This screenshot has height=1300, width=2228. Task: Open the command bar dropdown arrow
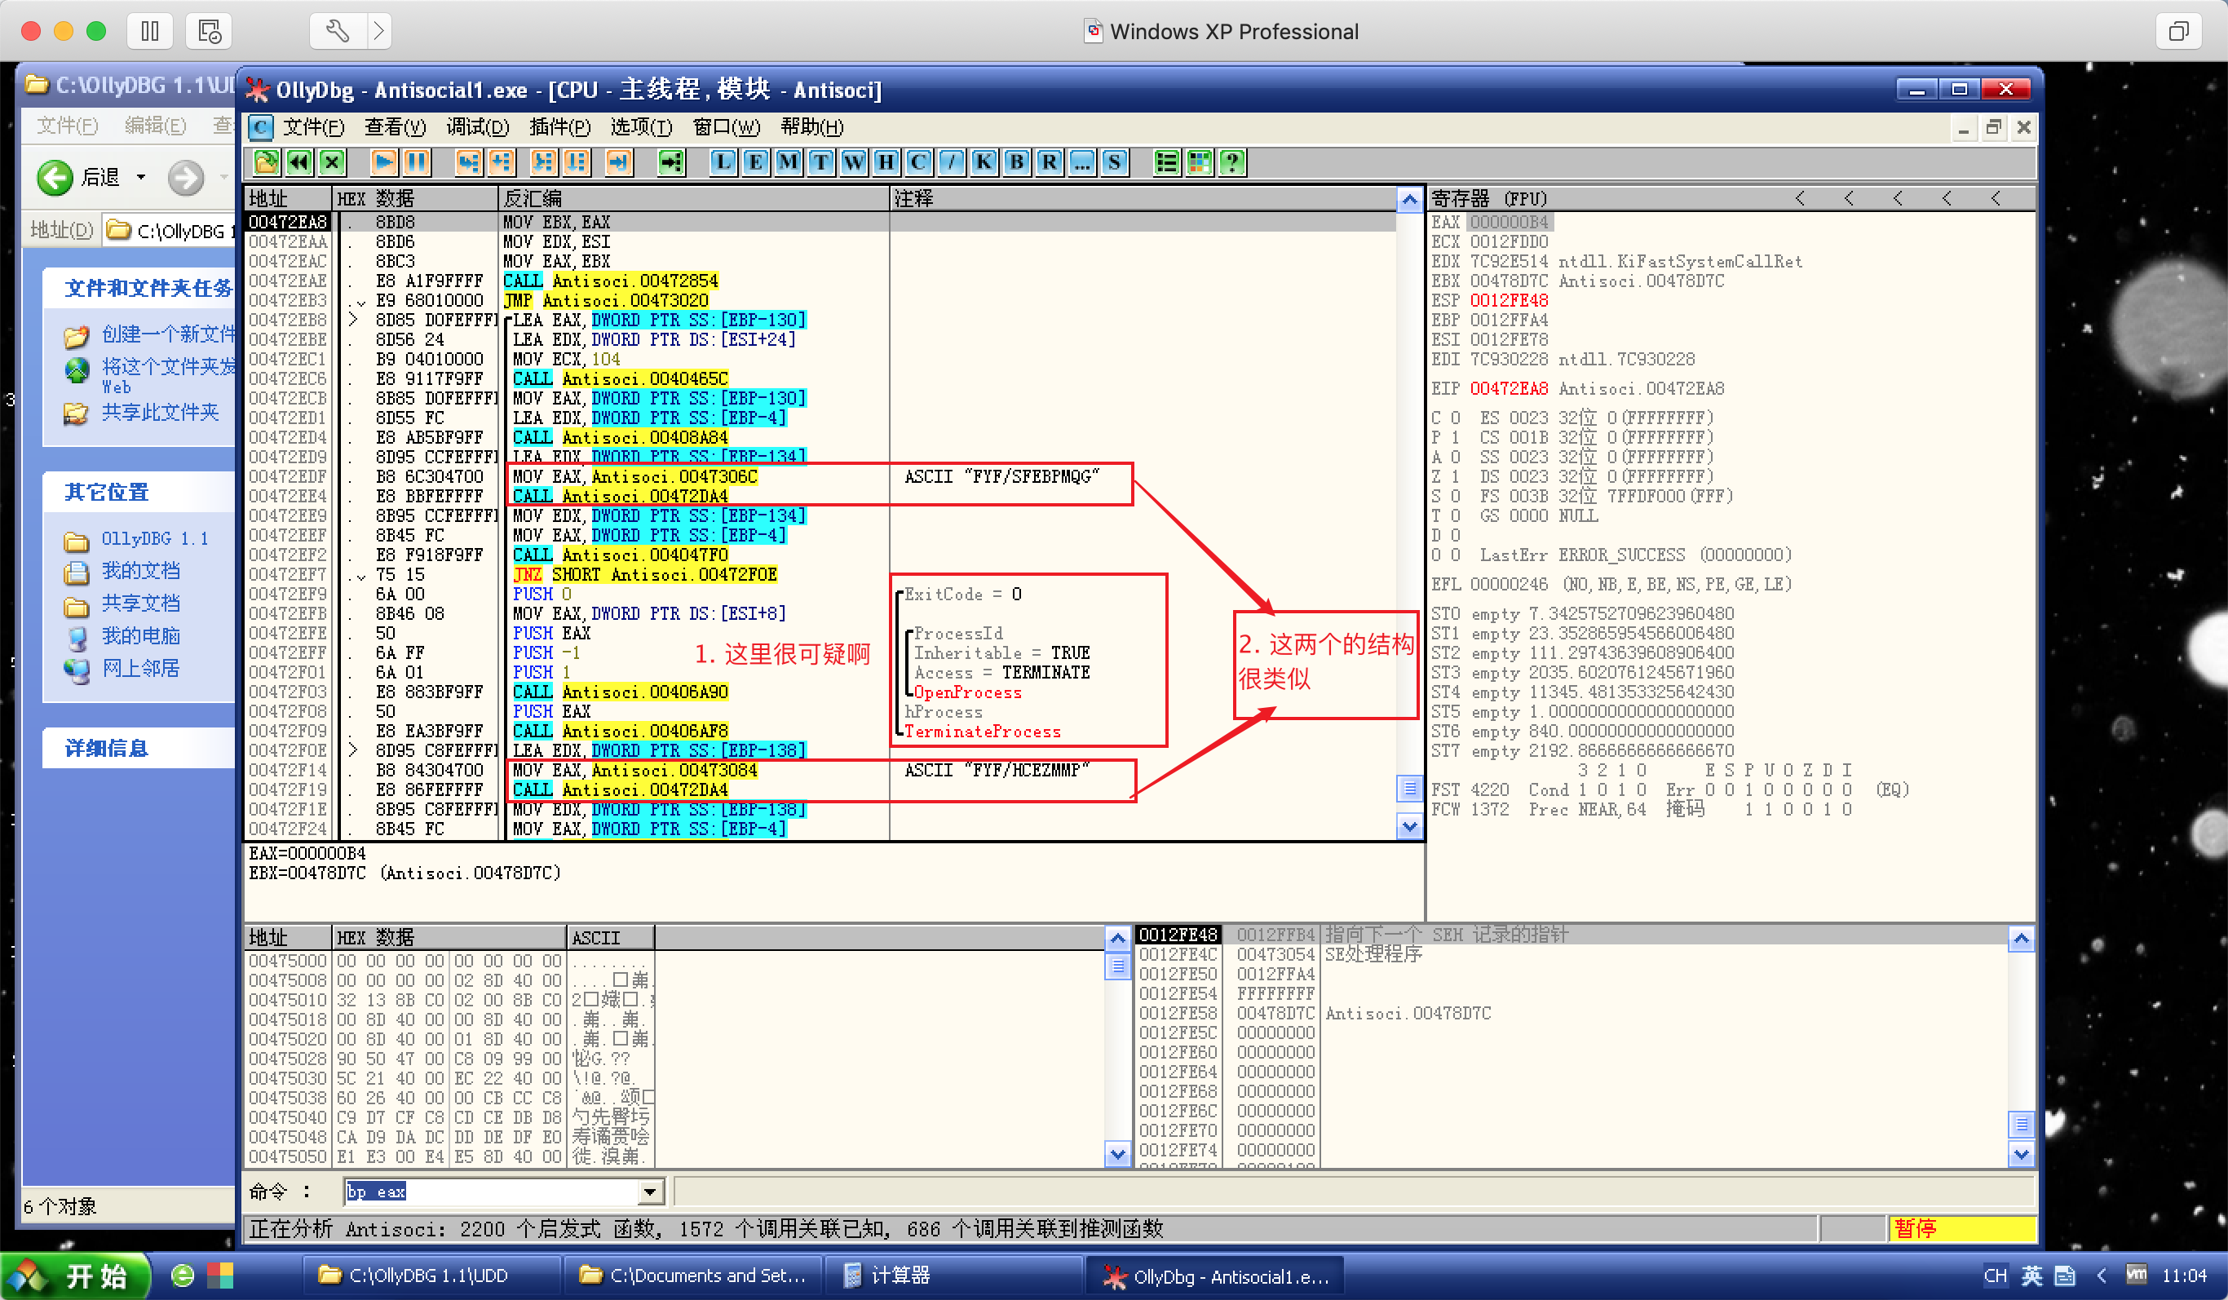point(650,1192)
